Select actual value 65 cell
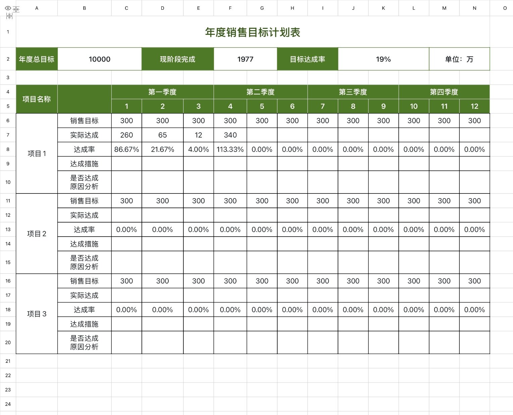The width and height of the screenshot is (513, 415). [163, 135]
